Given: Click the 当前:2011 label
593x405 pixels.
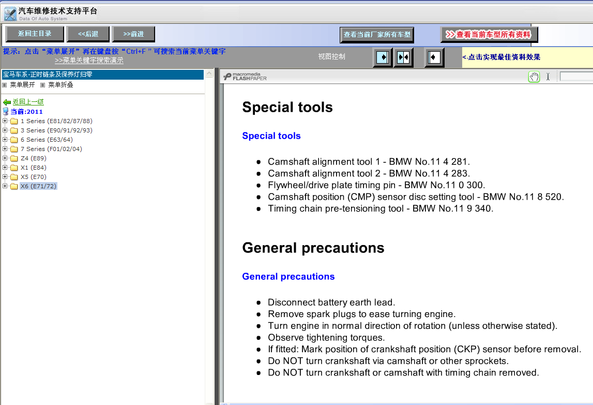Looking at the screenshot, I should click(26, 112).
